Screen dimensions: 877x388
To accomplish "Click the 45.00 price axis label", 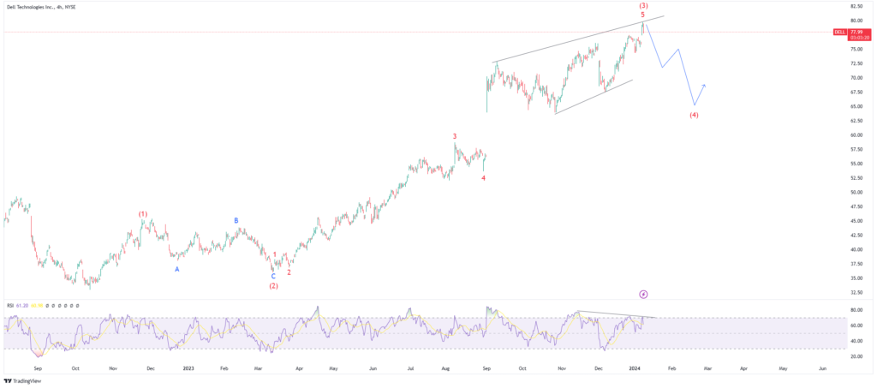I will point(856,221).
